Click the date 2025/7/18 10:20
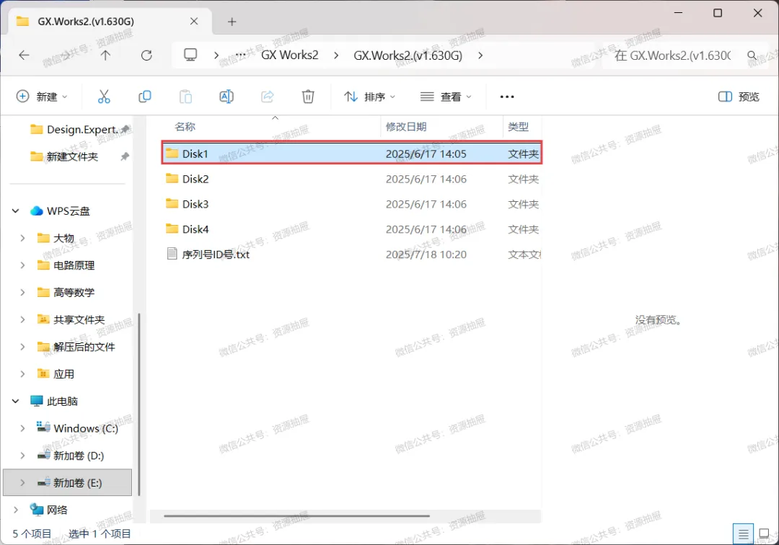Screen dimensions: 779x545 pos(426,254)
